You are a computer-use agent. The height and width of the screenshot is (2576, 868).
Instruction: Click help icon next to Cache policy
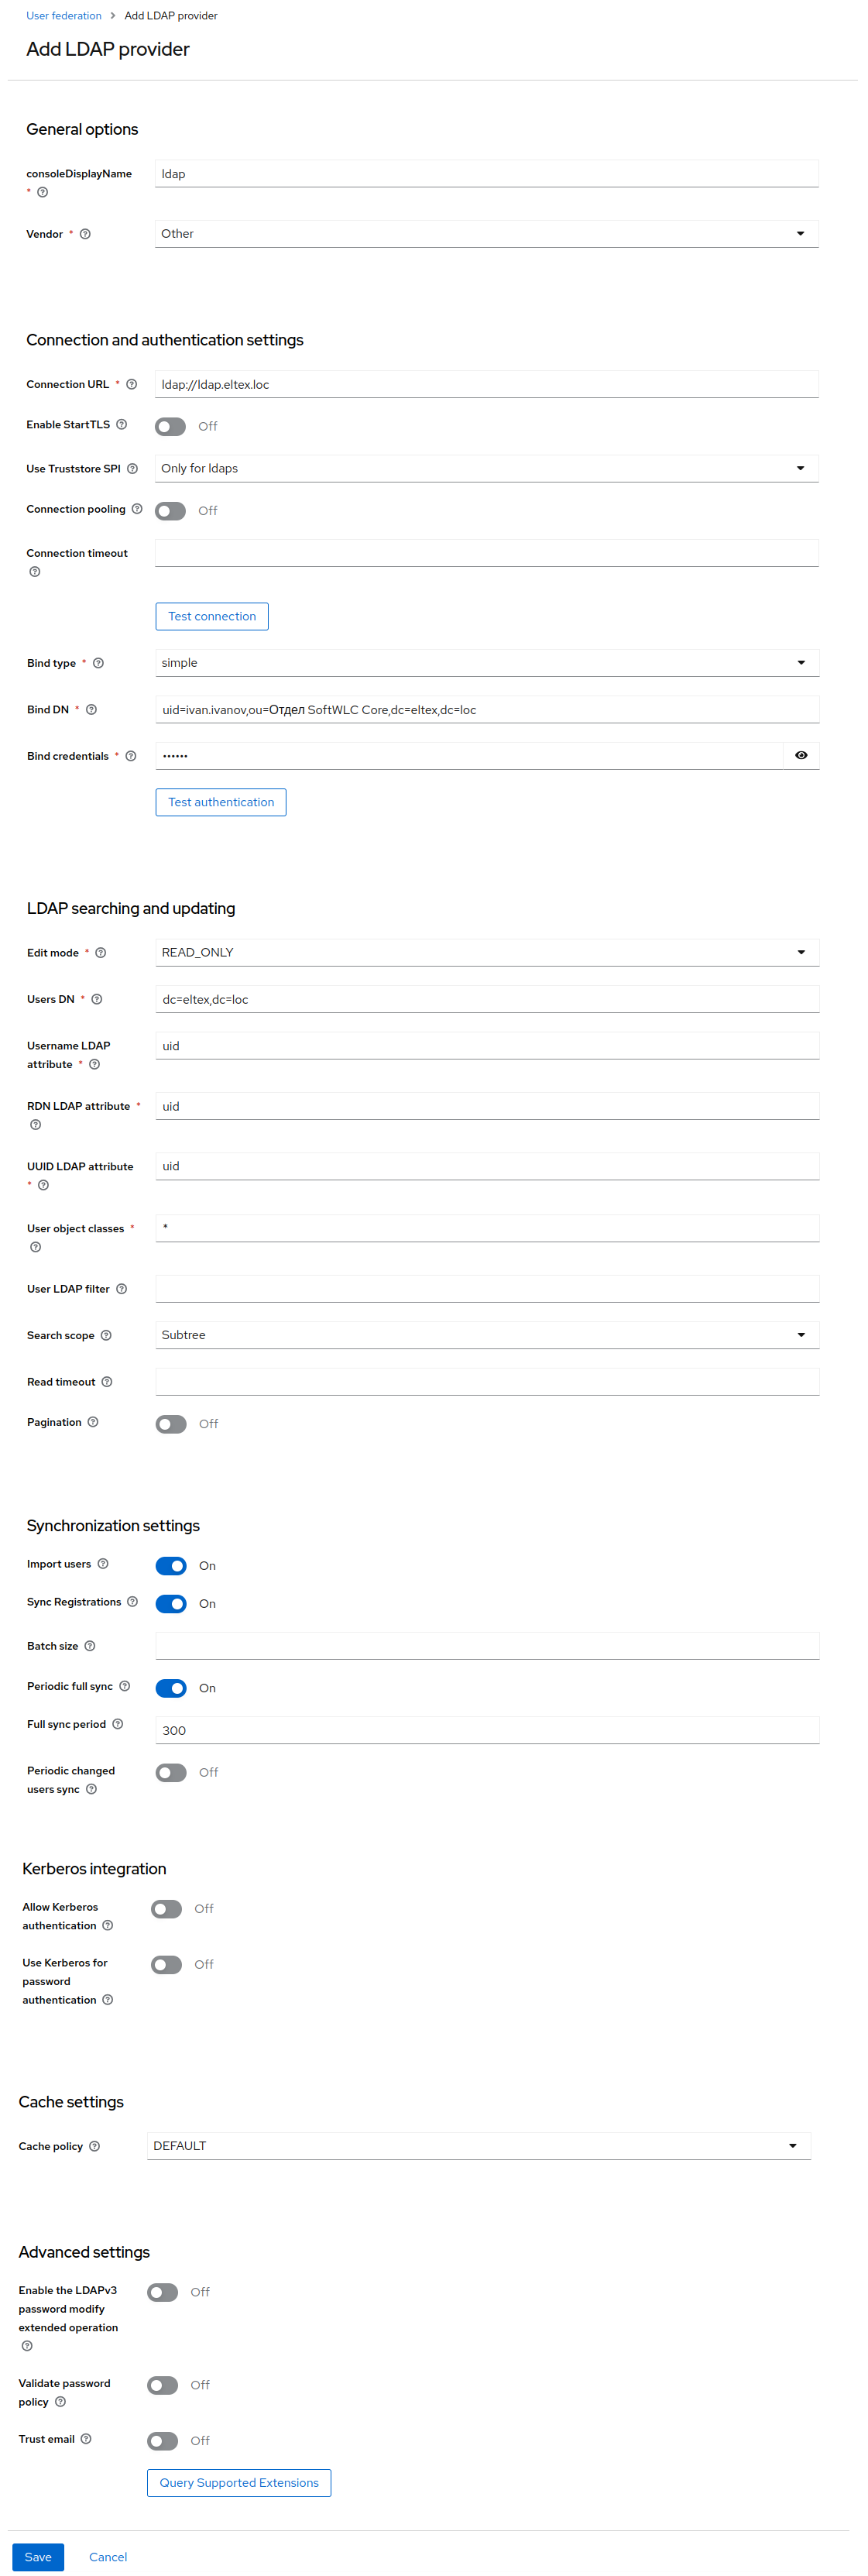(95, 2146)
